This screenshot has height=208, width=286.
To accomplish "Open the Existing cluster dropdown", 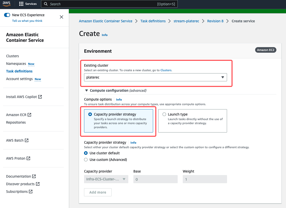I will [155, 77].
